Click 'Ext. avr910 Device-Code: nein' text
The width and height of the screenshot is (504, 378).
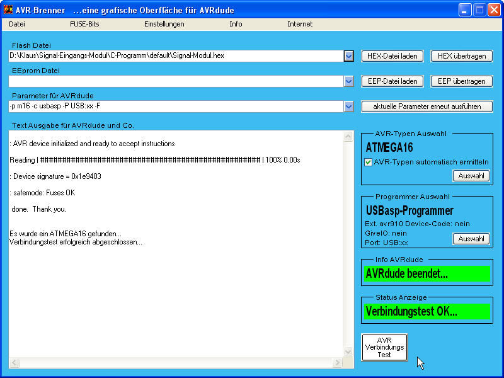pos(417,224)
